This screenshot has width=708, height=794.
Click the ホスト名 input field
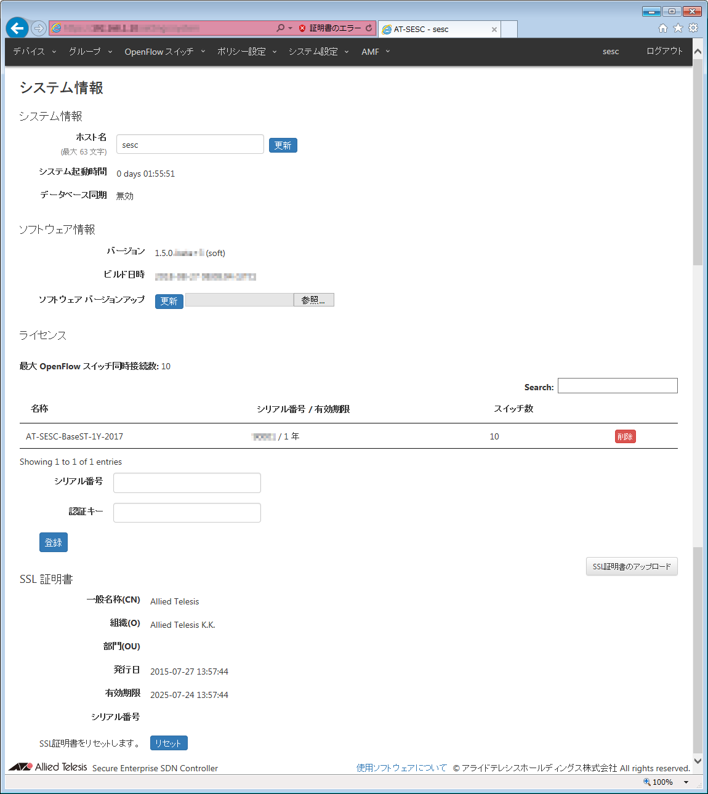point(190,144)
